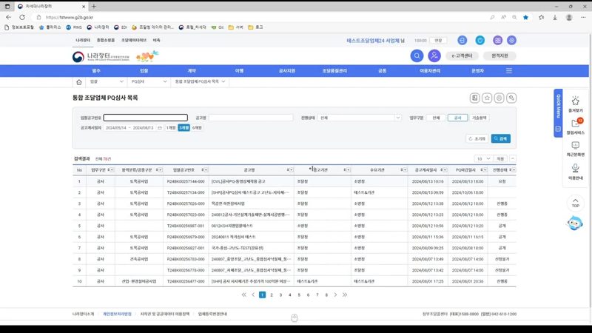
Task: Open the 이용자관리 main menu
Action: [x=430, y=71]
